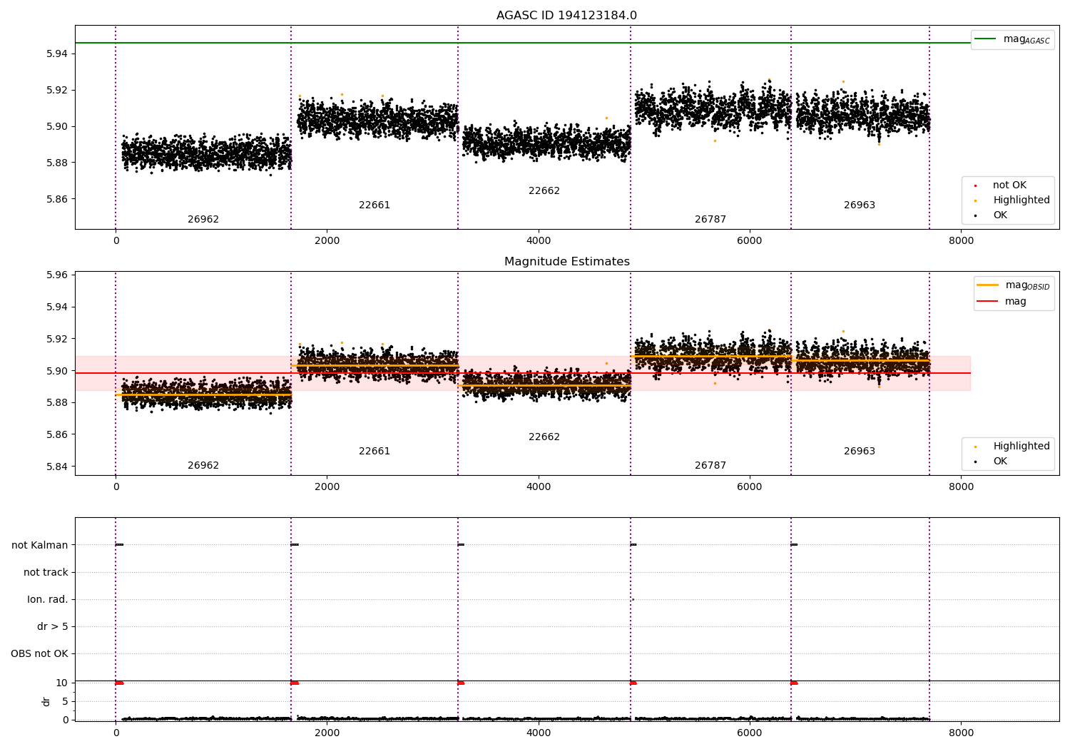Click the title AGASC ID 194123184.0
The image size is (1070, 749).
pos(566,16)
